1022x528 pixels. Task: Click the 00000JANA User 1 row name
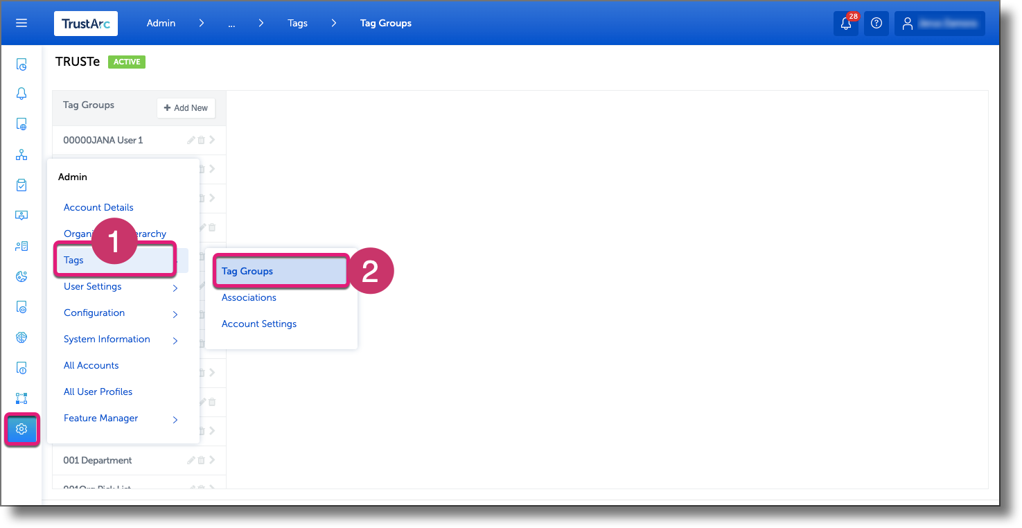pos(103,140)
